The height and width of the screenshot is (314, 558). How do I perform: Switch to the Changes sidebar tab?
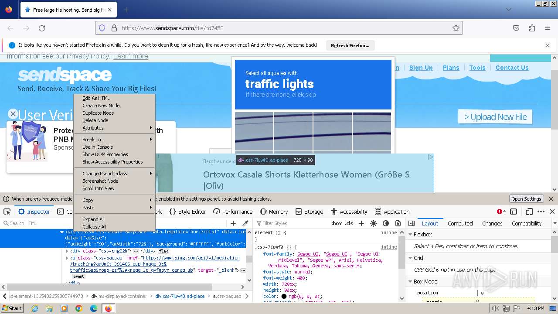click(492, 223)
